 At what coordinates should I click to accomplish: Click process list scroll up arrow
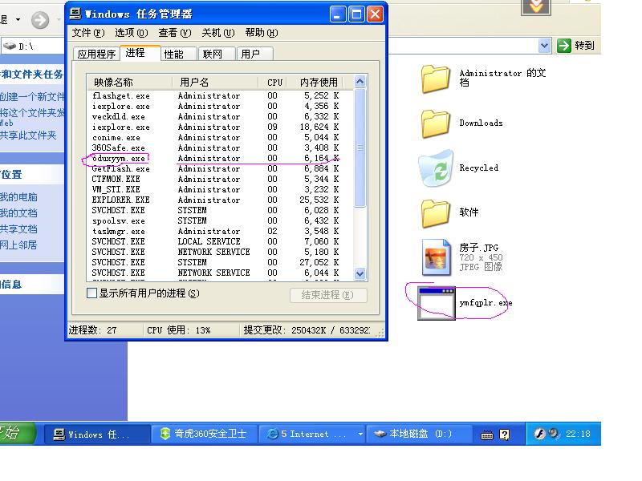coord(360,82)
